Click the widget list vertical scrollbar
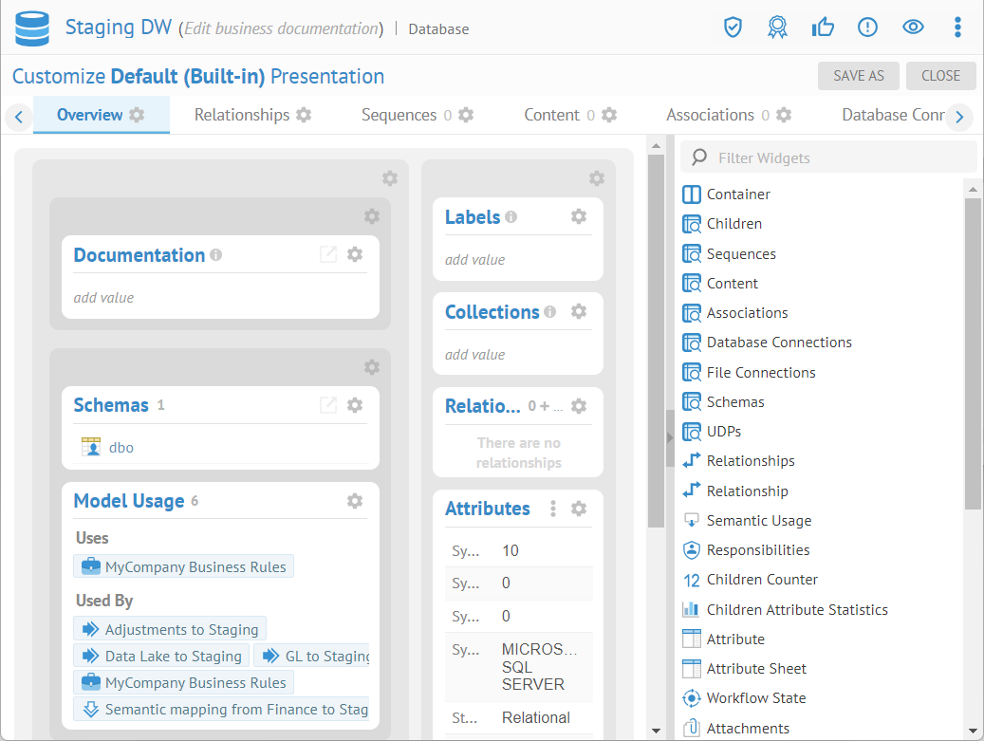This screenshot has height=741, width=984. 973,351
